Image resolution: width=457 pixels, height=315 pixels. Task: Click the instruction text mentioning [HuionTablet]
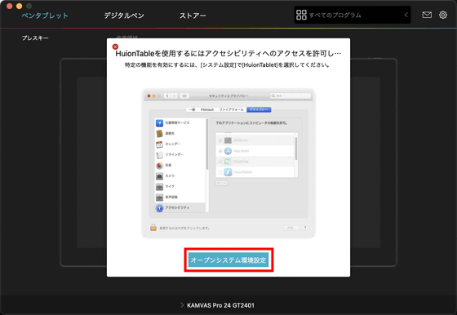tap(227, 65)
